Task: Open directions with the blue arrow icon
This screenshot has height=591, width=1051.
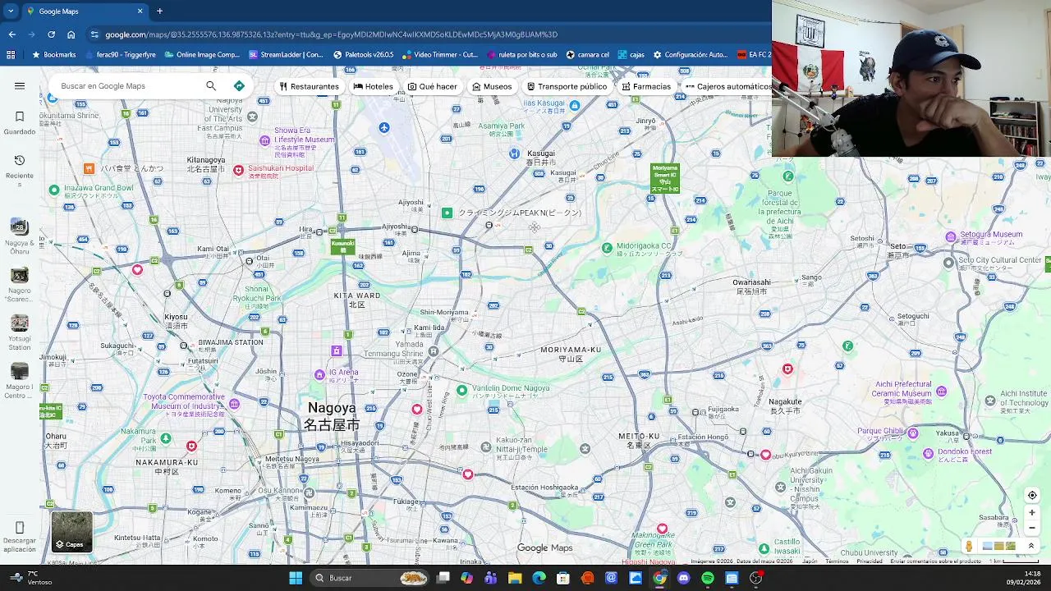Action: (239, 85)
